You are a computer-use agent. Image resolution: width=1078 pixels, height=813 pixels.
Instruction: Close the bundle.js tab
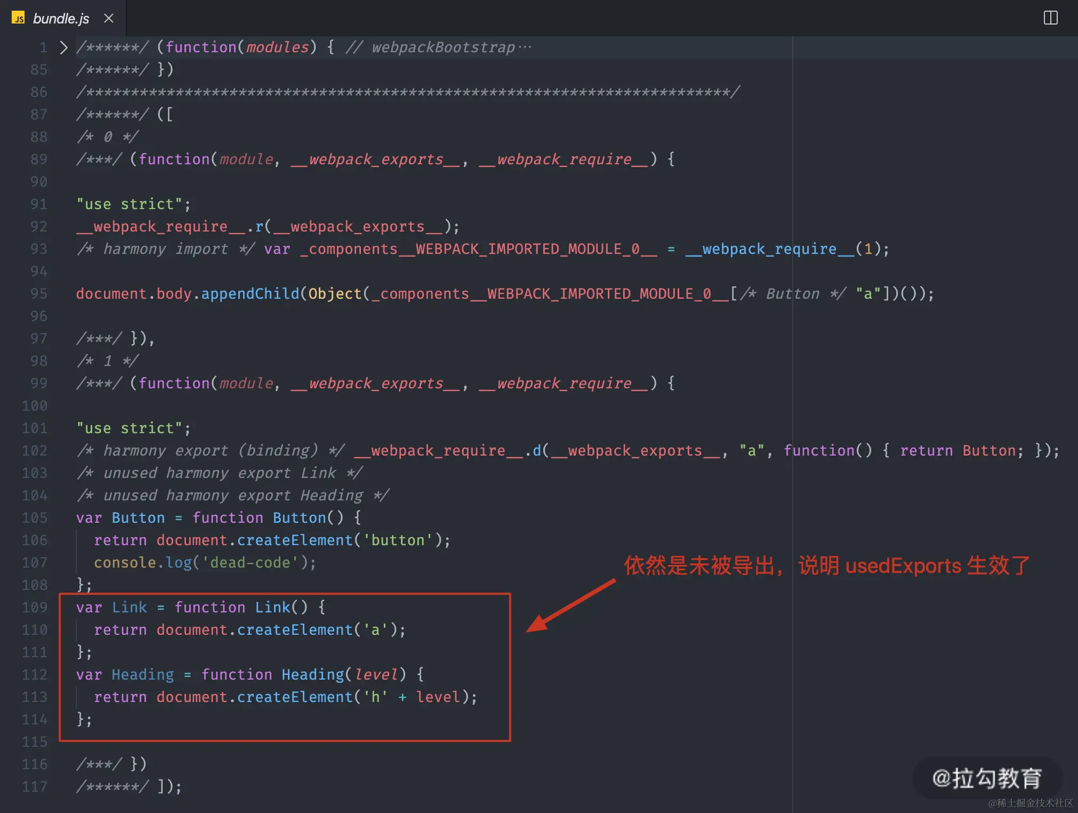coord(109,18)
